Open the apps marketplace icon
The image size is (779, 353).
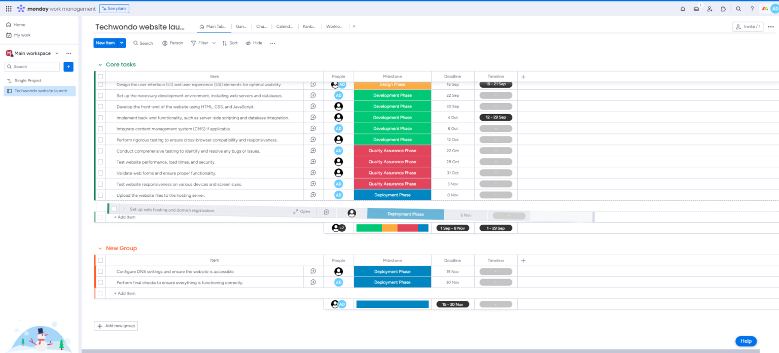click(x=723, y=8)
